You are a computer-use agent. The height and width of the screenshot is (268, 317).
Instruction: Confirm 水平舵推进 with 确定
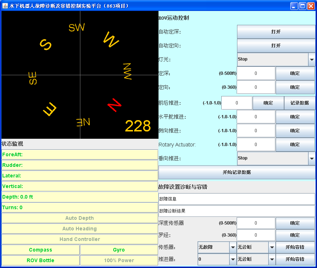click(295, 117)
